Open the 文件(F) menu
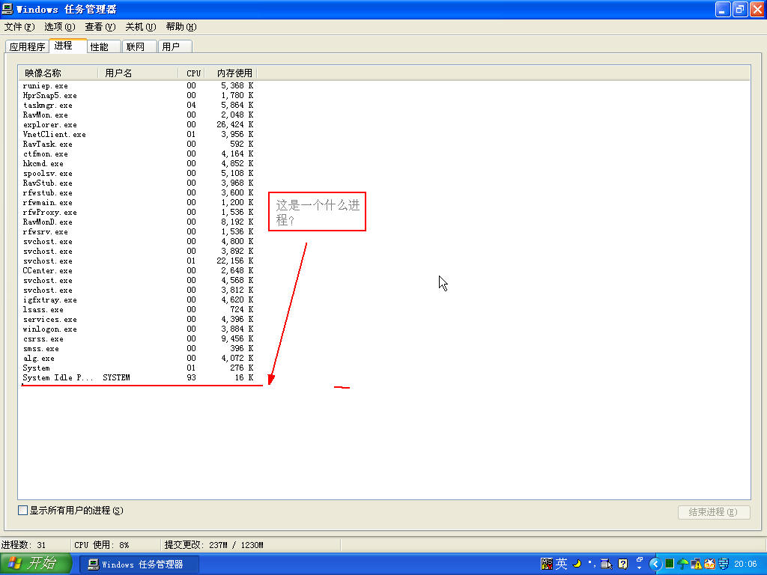This screenshot has height=575, width=767. coord(19,26)
